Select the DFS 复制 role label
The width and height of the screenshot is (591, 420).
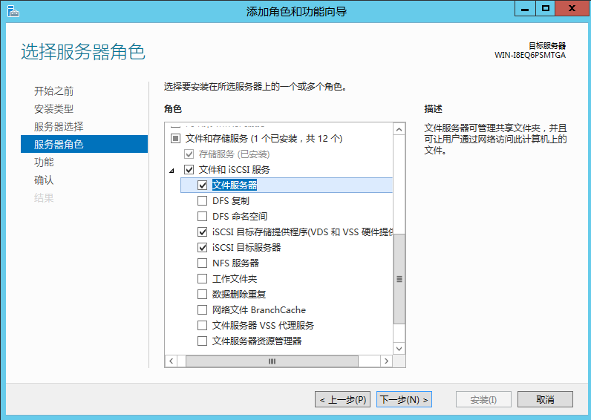(231, 201)
